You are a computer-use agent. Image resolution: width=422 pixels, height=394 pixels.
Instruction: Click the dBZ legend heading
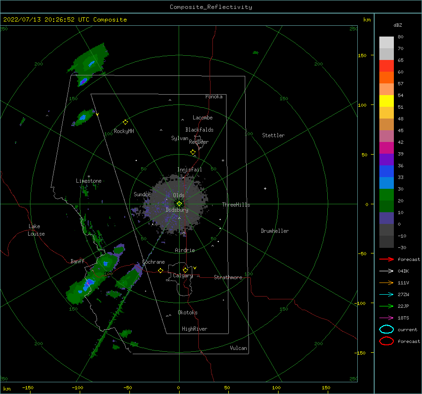[x=398, y=25]
